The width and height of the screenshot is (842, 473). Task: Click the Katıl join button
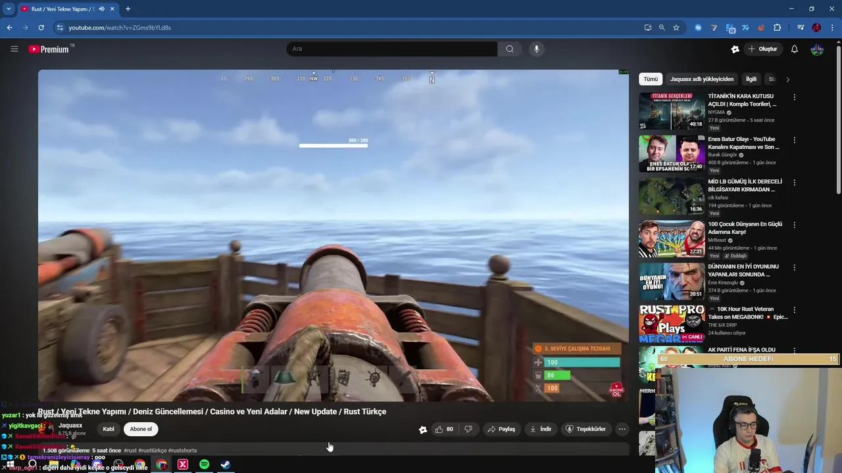[x=109, y=429]
